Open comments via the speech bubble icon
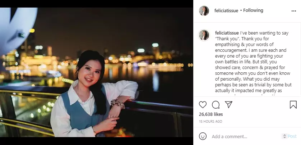The image size is (301, 145). click(216, 105)
